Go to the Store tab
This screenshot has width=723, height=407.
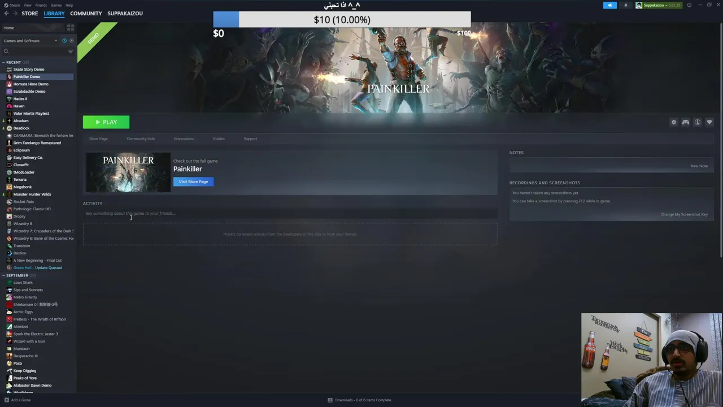(30, 14)
